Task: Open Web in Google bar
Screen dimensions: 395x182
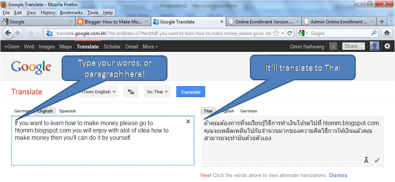Action: coord(29,46)
